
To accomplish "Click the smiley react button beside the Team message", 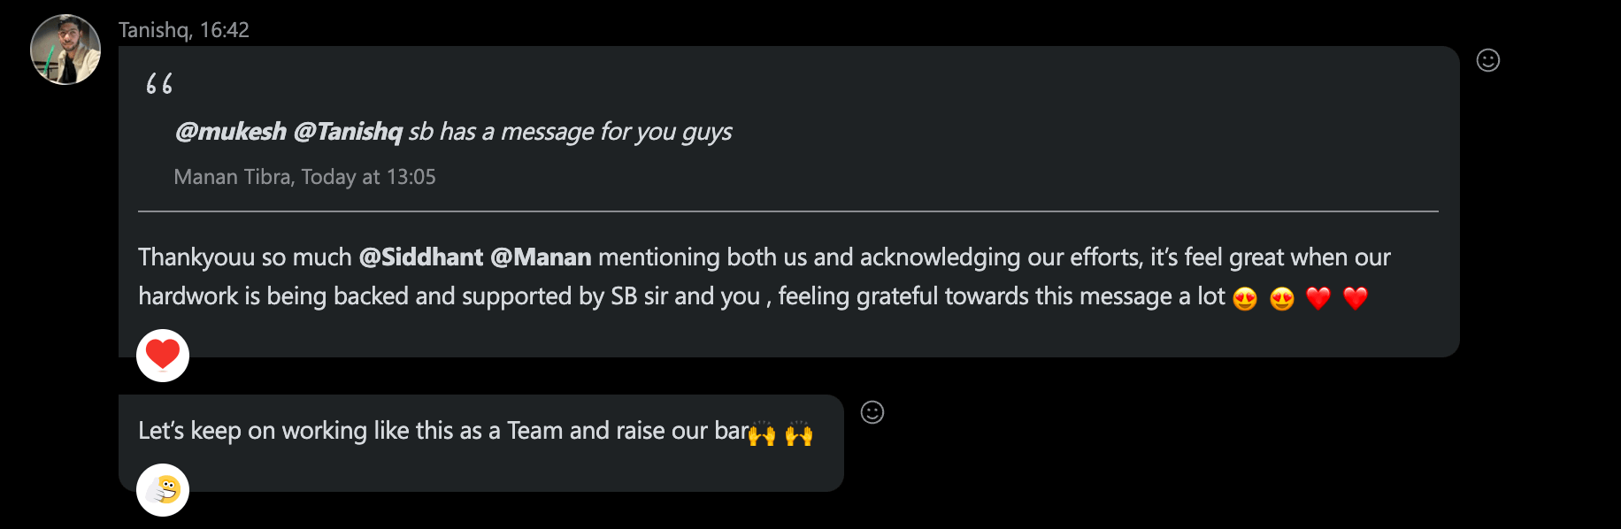I will pos(872,412).
